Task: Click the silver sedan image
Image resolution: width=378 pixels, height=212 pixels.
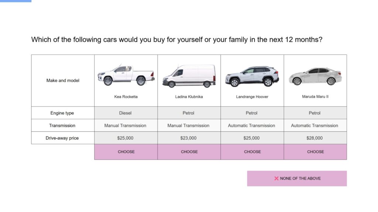Action: [315, 77]
